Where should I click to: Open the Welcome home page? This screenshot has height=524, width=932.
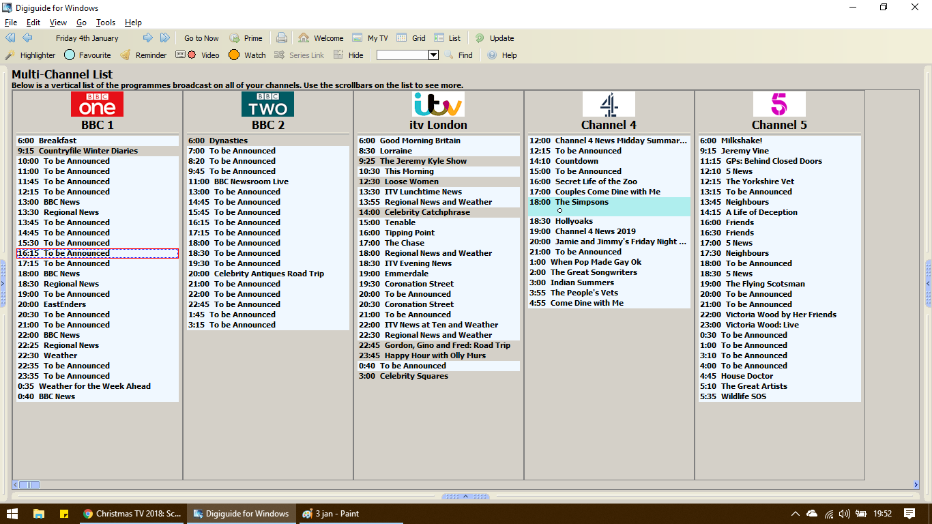tap(321, 38)
